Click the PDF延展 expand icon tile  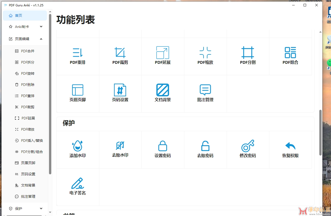tap(163, 56)
